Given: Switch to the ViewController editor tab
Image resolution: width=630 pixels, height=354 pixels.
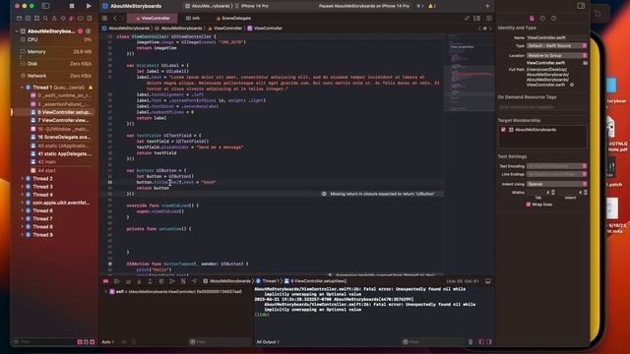Looking at the screenshot, I should point(153,18).
